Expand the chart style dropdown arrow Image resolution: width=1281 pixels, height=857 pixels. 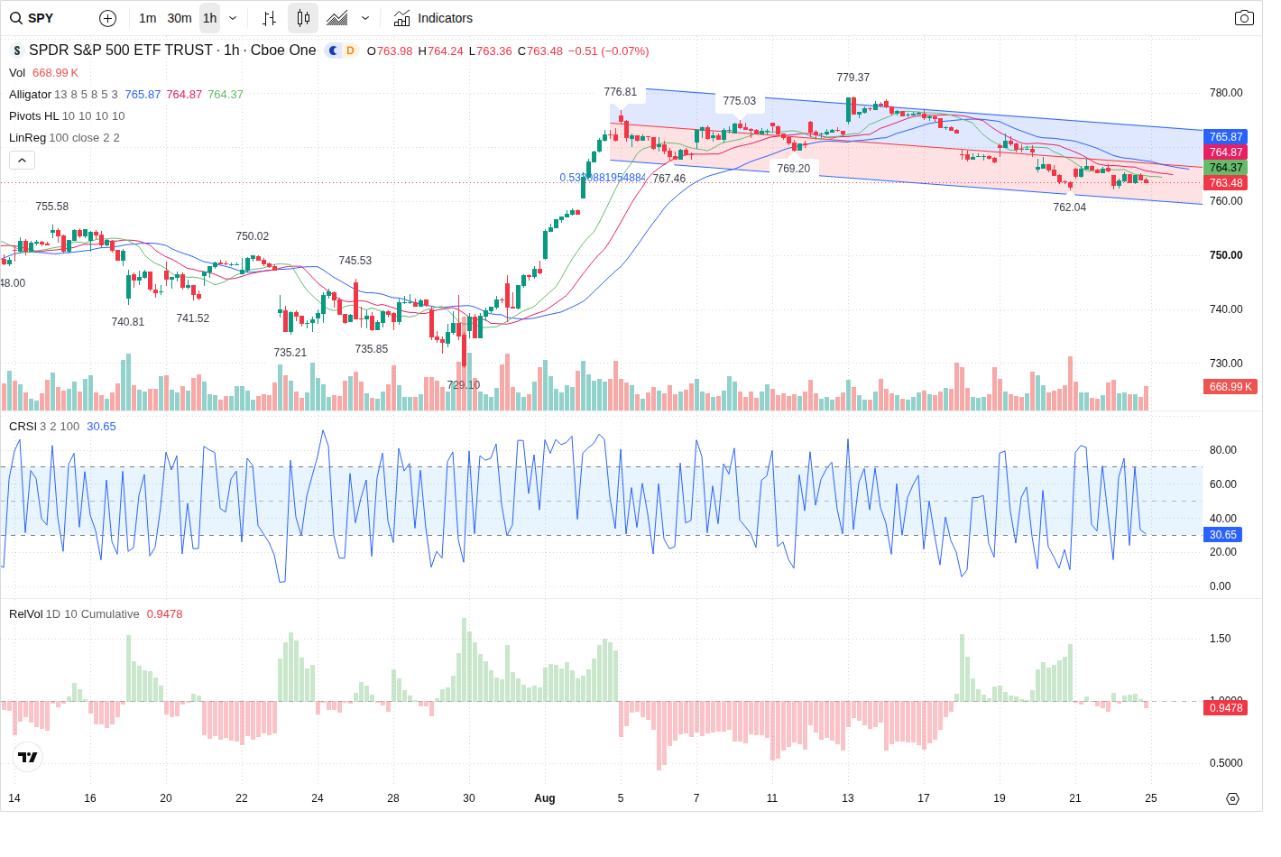[x=365, y=18]
